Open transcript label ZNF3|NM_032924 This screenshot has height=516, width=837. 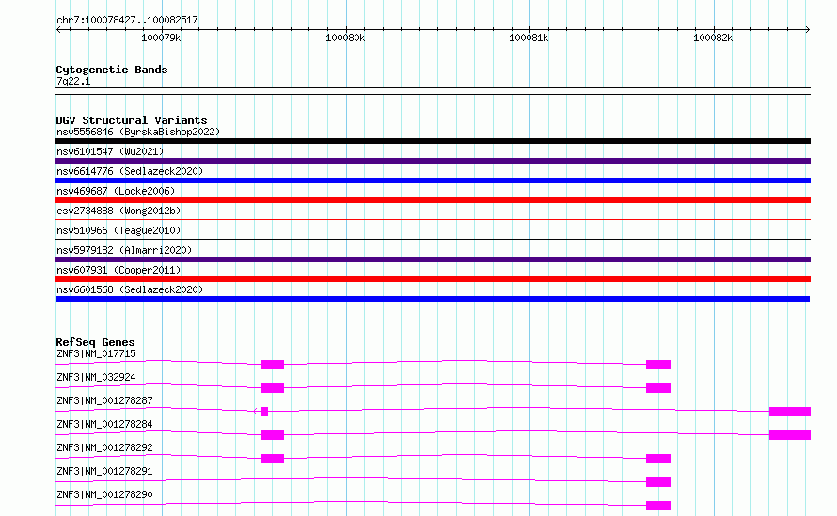click(96, 377)
